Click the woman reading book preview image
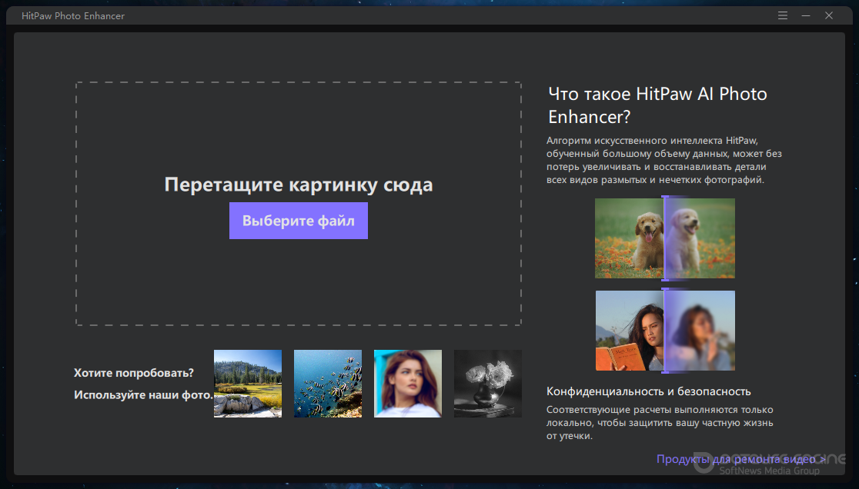The width and height of the screenshot is (859, 489). [x=629, y=331]
